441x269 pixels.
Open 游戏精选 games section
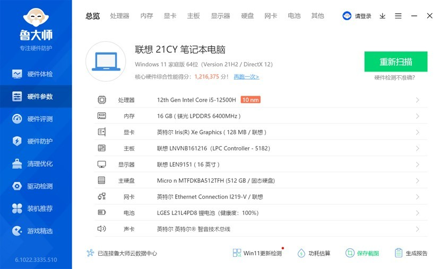[36, 231]
